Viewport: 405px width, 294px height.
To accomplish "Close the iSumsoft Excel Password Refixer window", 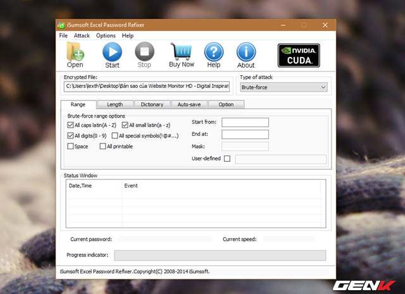I will [x=325, y=25].
